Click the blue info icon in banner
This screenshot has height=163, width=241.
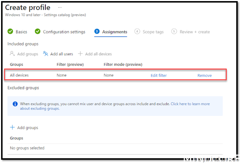(x=15, y=104)
